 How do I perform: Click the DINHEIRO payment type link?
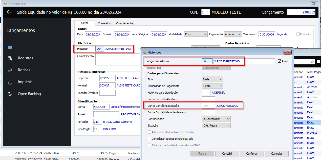110,129
